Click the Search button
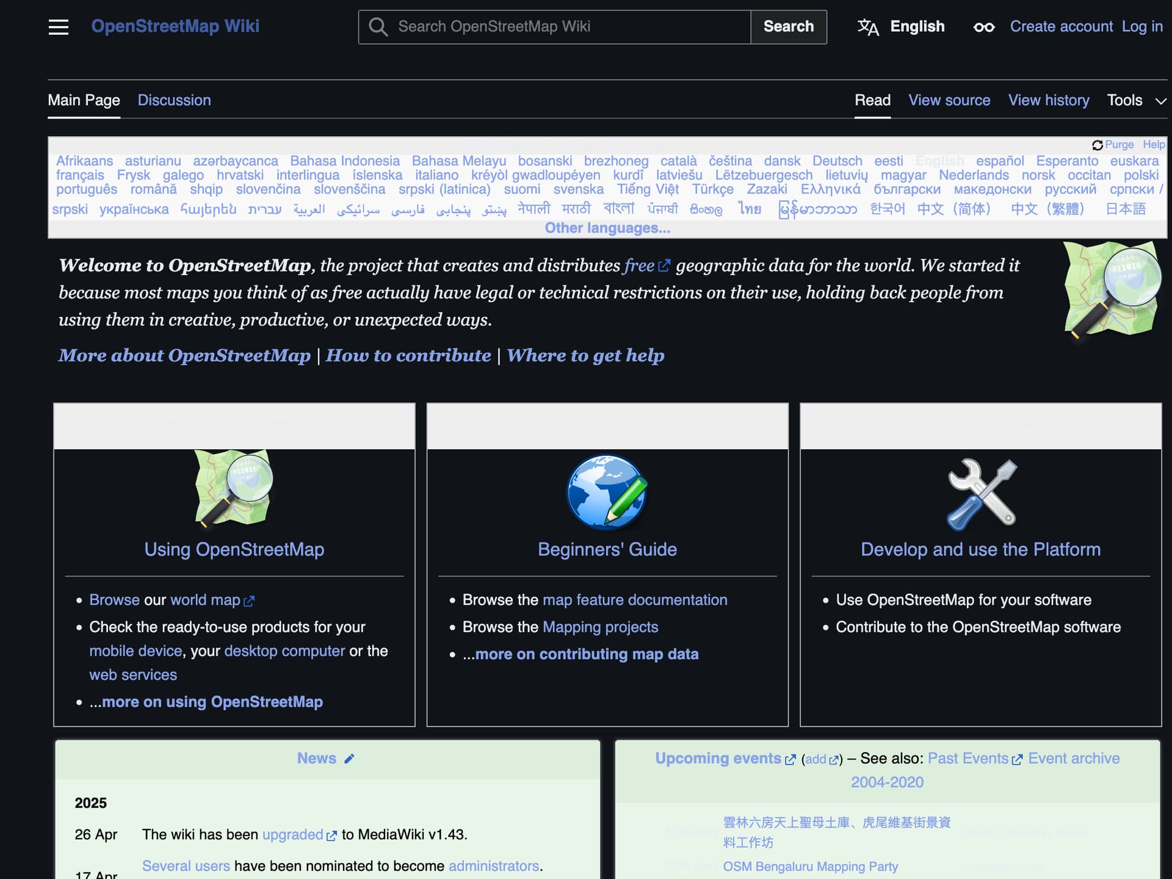The height and width of the screenshot is (879, 1172). coord(789,27)
